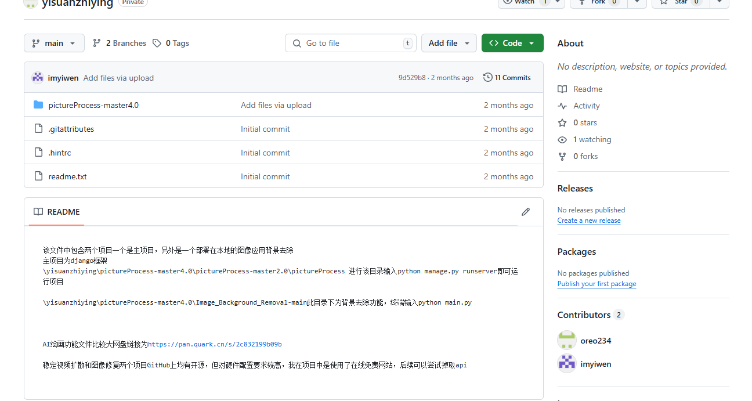Screen dimensions: 752x401
Task: Open the pan.quark.cn link in the README
Action: (215, 344)
